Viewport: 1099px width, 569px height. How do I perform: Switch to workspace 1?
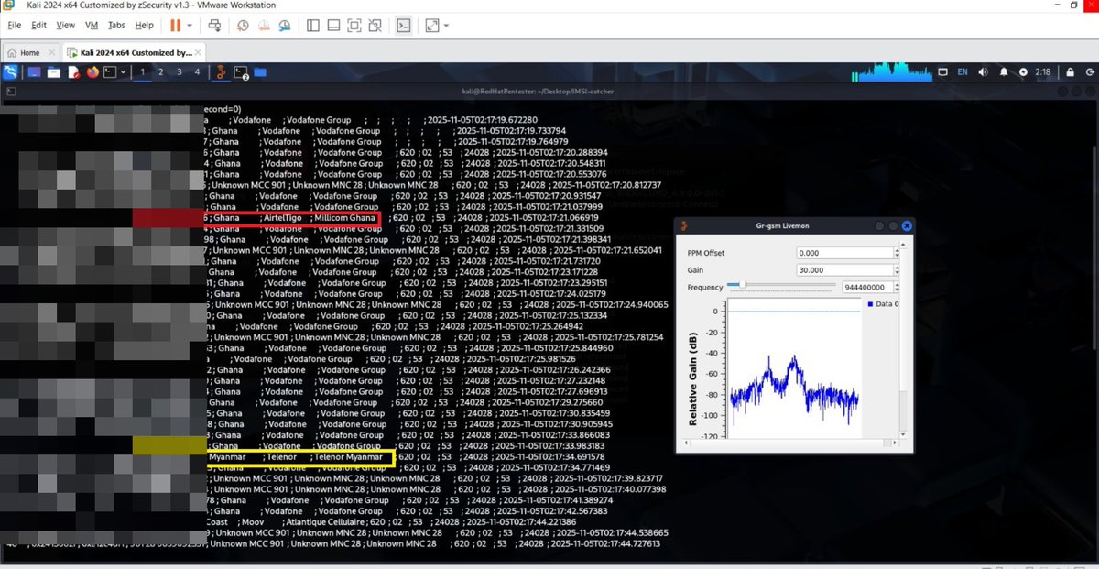click(x=142, y=71)
